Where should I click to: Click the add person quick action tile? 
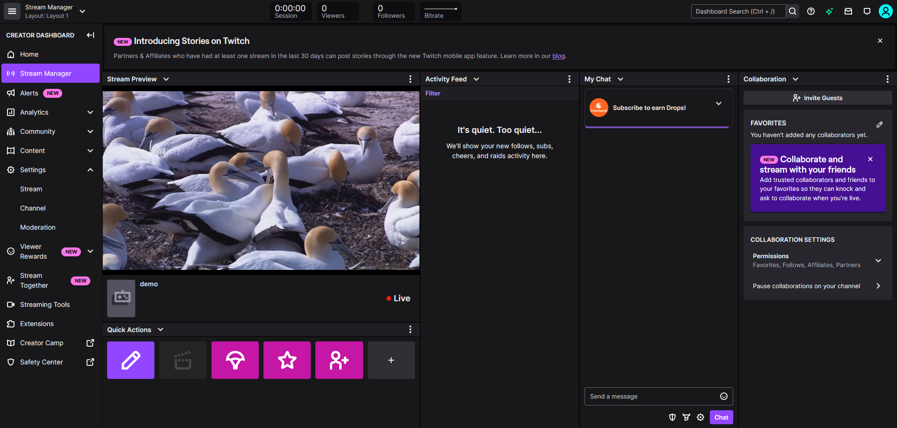coord(339,360)
